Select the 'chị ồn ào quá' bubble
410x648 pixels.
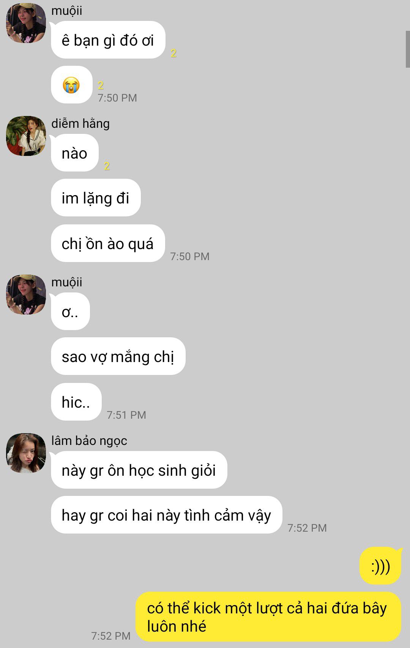tap(108, 243)
